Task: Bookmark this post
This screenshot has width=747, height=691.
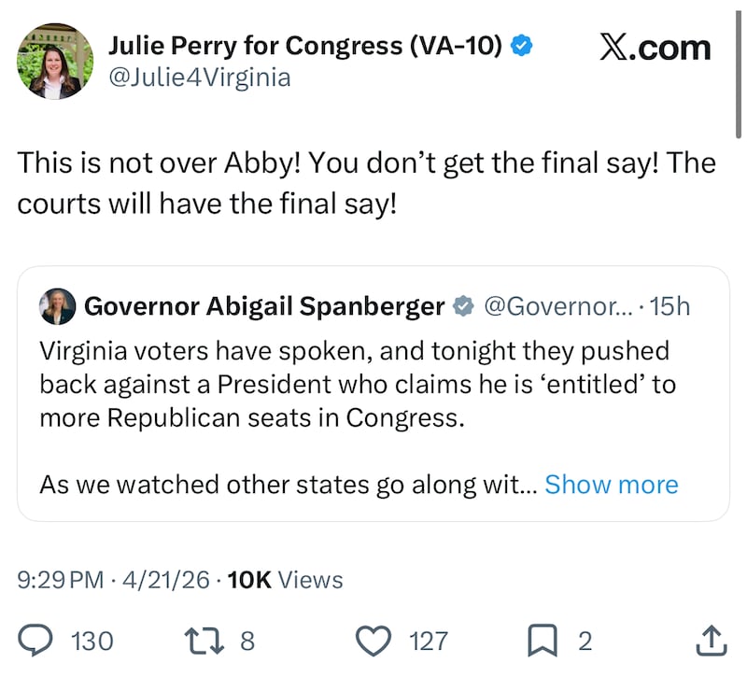Action: pos(543,641)
